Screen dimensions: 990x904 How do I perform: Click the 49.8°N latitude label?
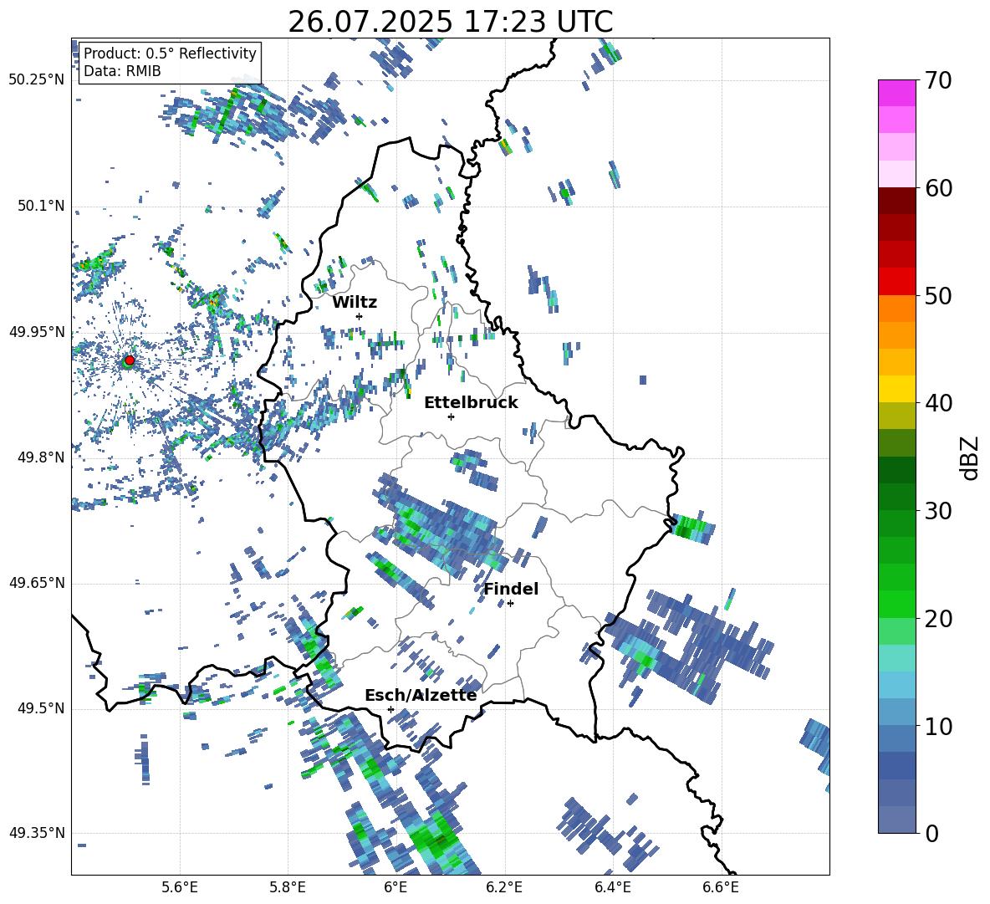pos(41,457)
